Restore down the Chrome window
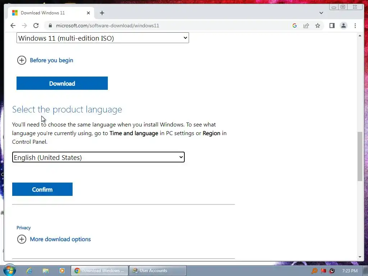Image resolution: width=368 pixels, height=276 pixels. pos(342,7)
